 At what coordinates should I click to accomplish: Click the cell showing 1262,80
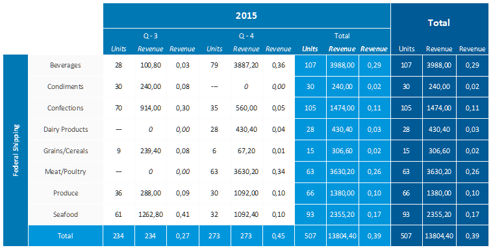point(151,214)
